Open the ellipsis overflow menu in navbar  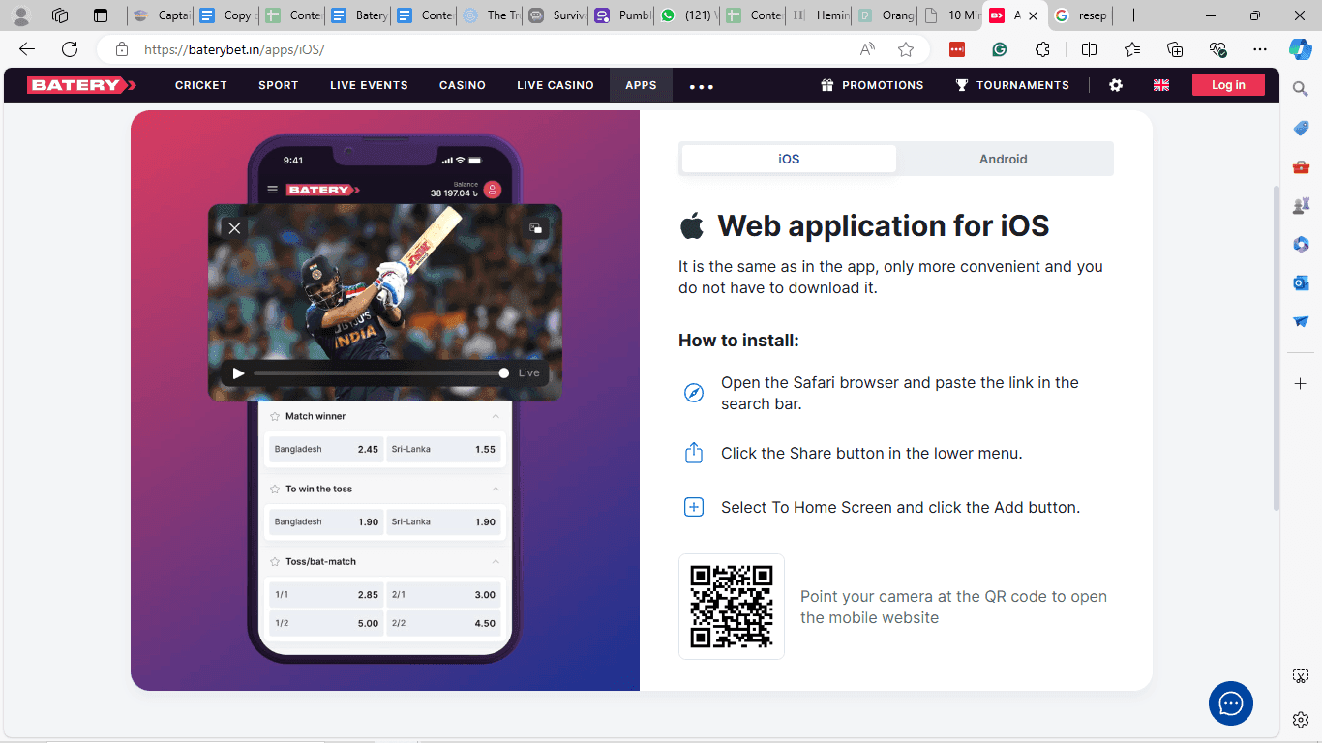coord(701,85)
